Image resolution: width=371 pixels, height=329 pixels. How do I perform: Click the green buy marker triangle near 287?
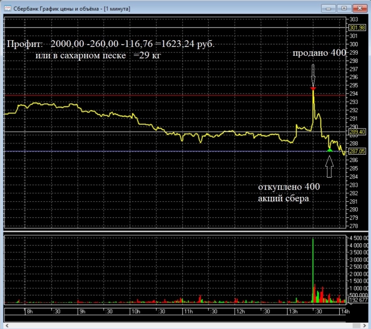tap(329, 150)
